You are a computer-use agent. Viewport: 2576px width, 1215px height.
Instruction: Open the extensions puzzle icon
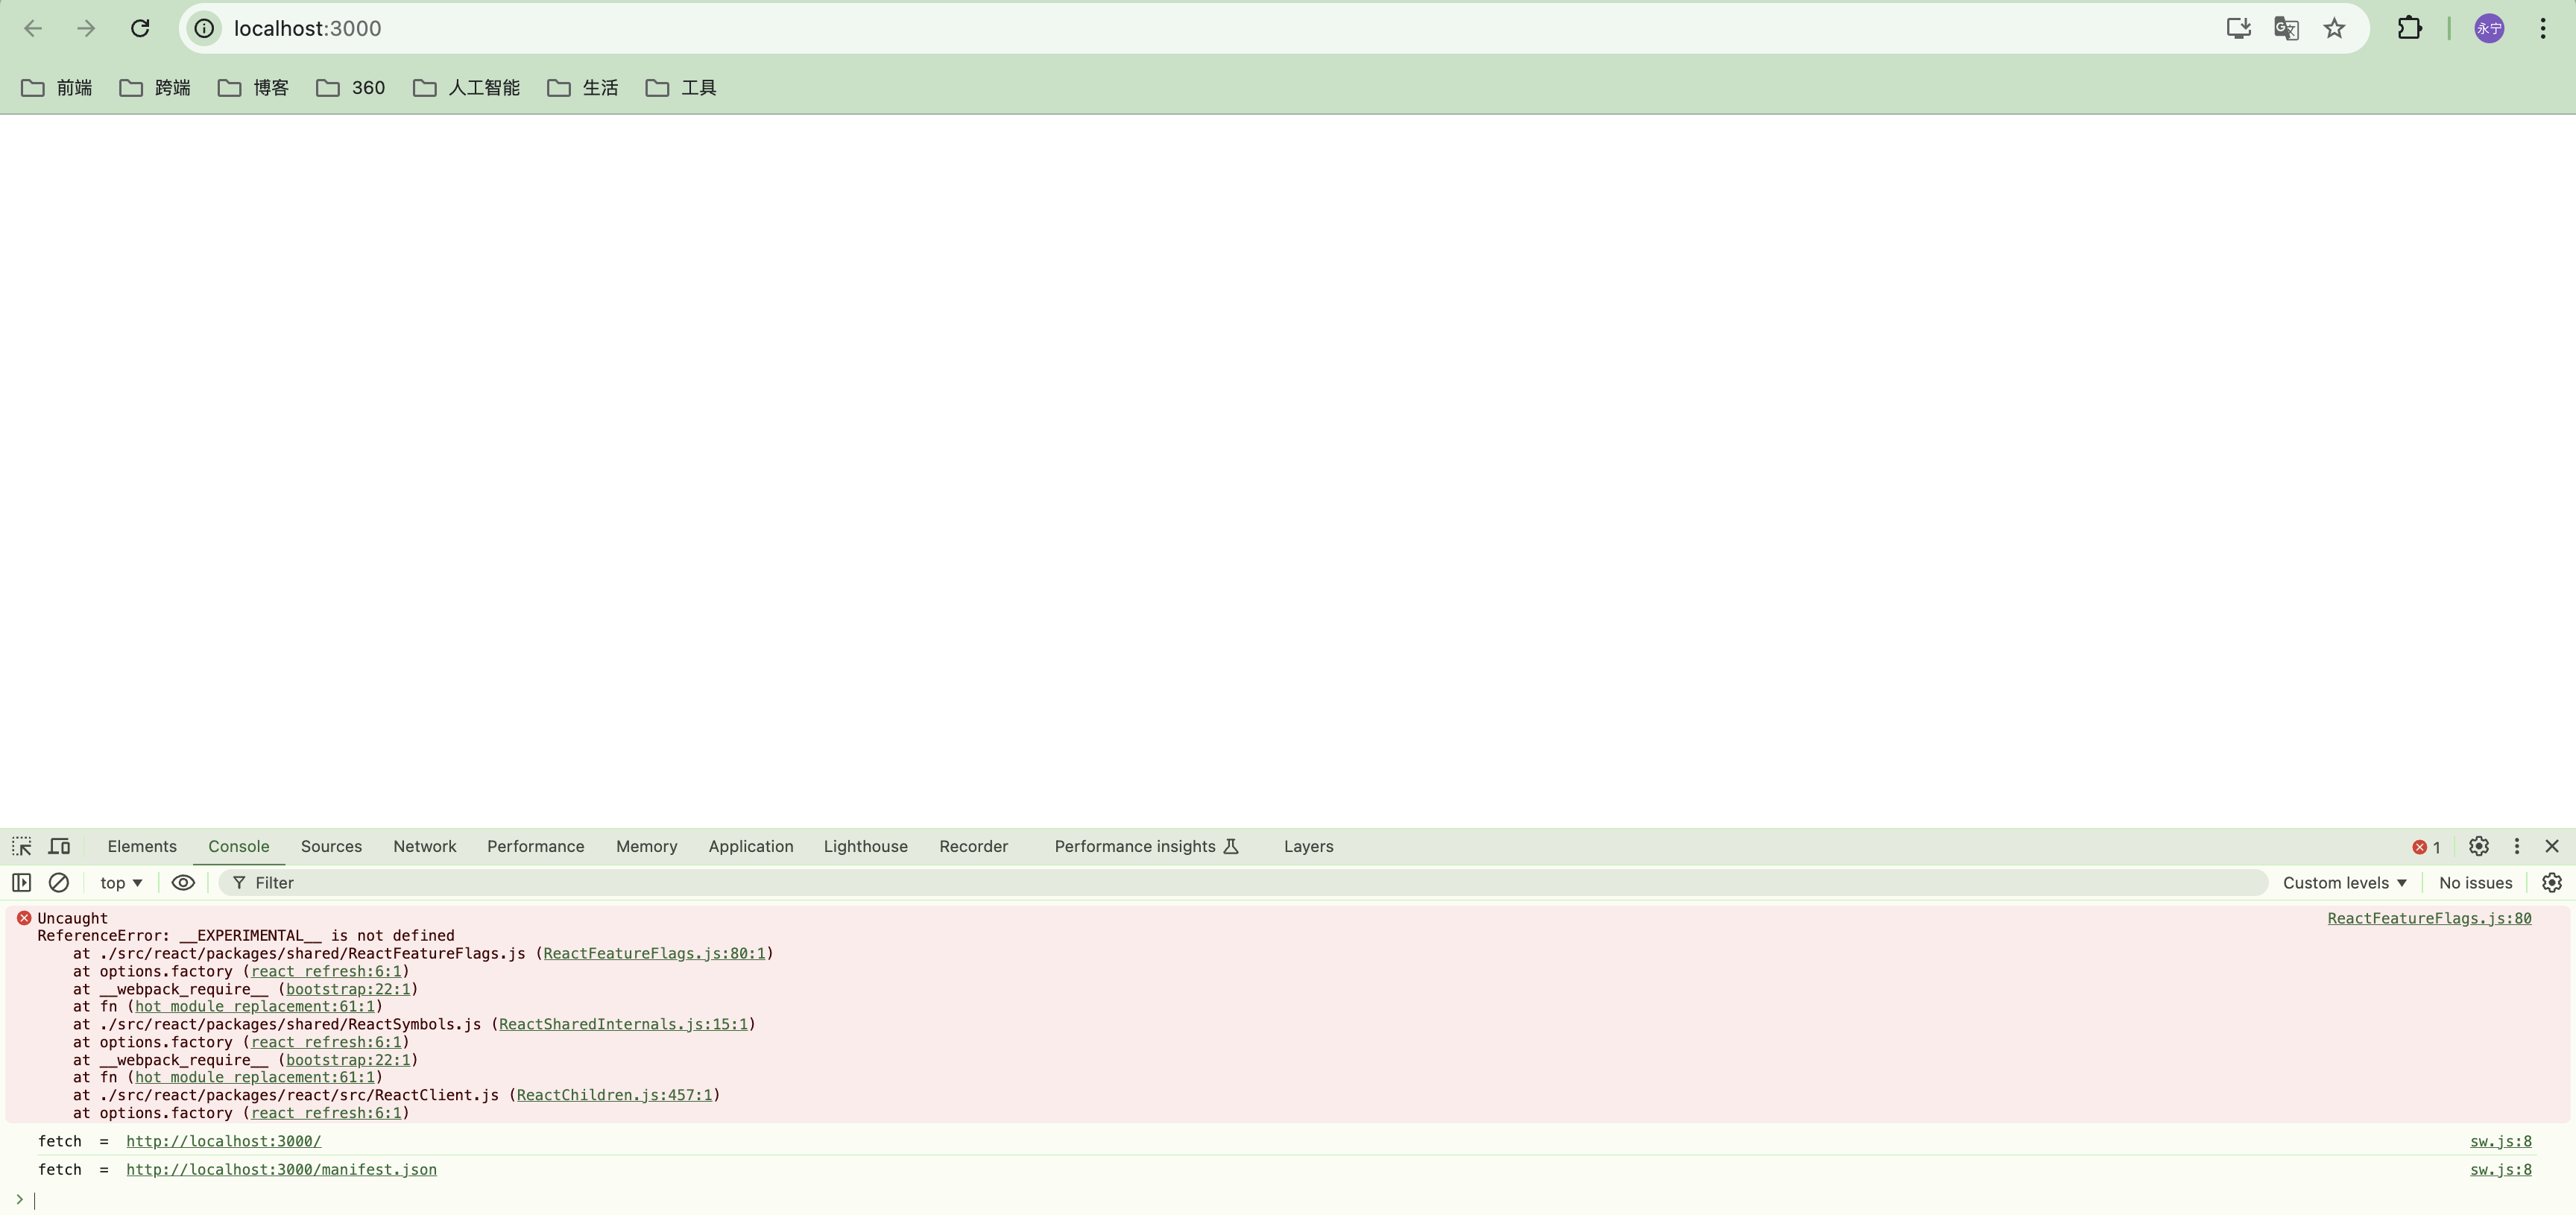(x=2409, y=28)
